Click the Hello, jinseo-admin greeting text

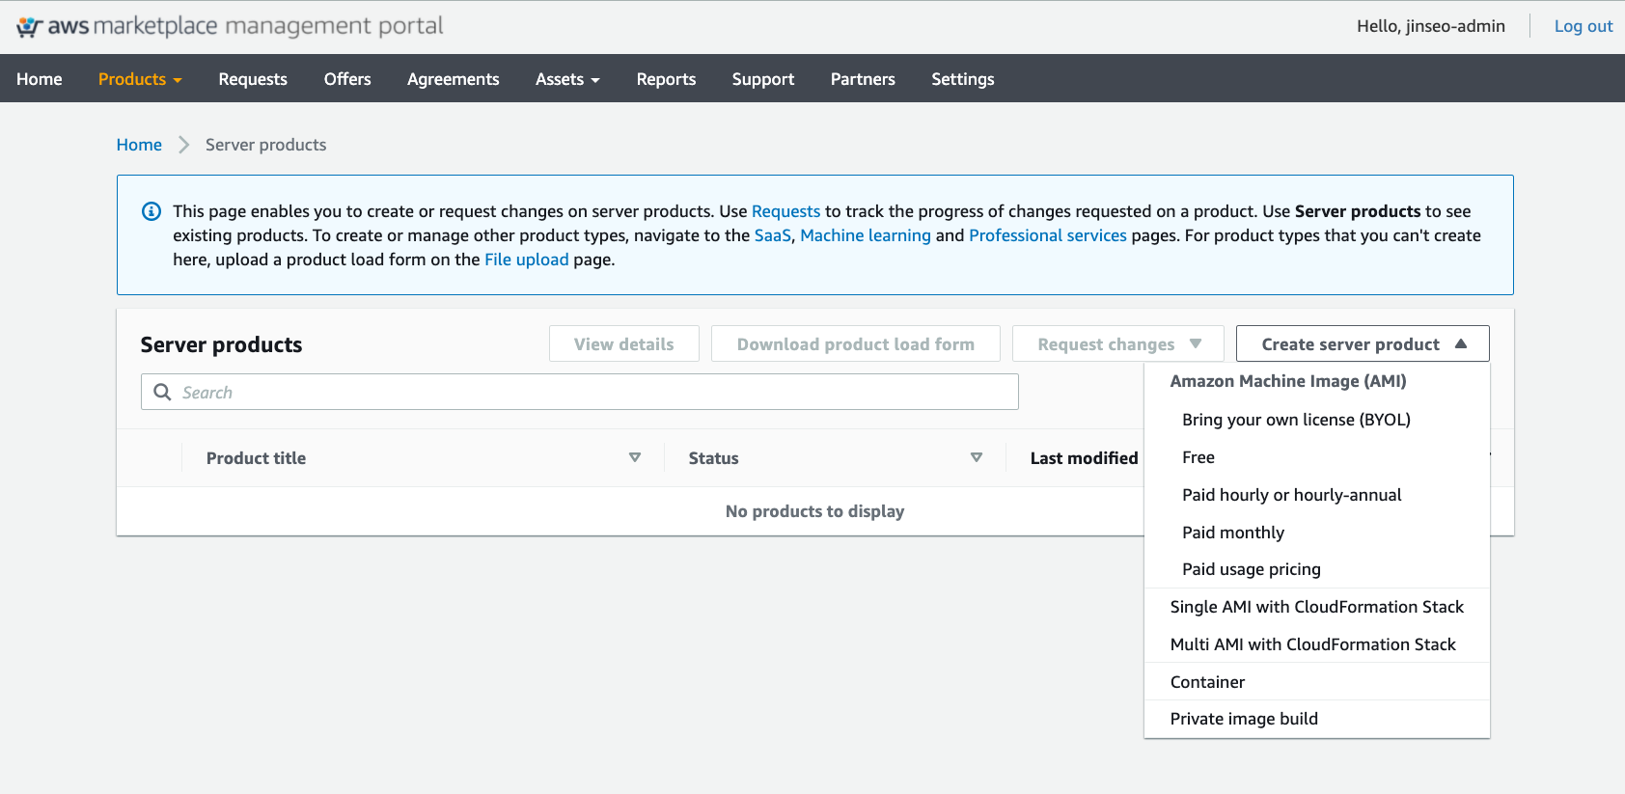coord(1431,26)
